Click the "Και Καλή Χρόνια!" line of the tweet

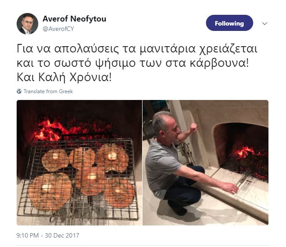coord(64,77)
